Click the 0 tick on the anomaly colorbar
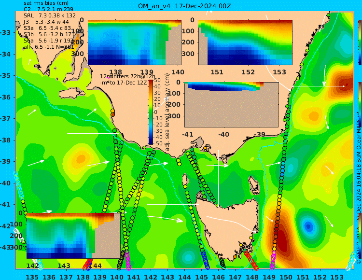The height and width of the screenshot is (280, 362). pos(155,112)
